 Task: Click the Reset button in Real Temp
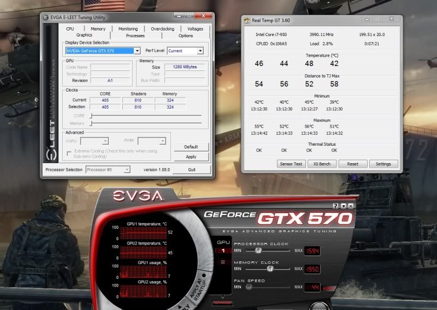click(352, 164)
